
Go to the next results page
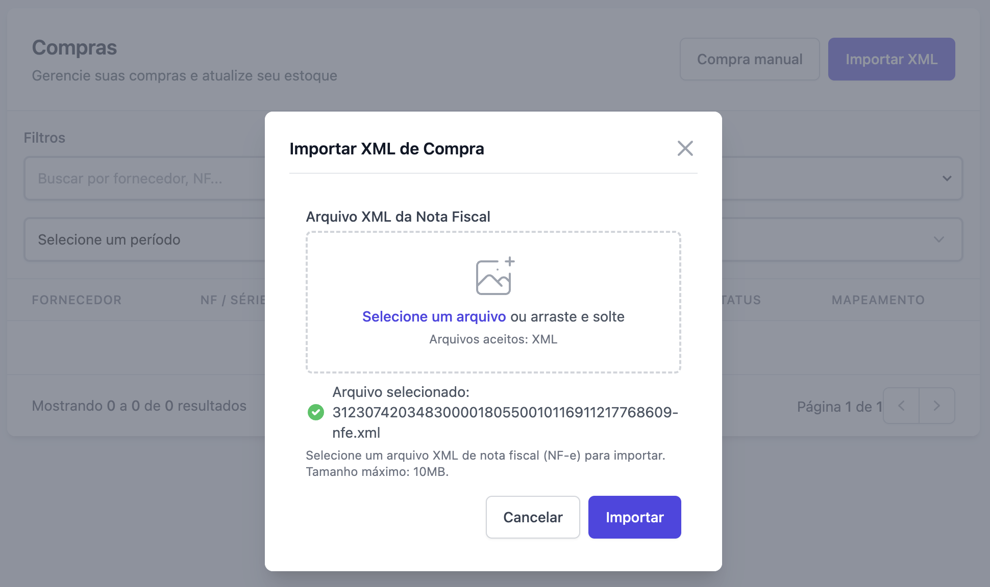[x=936, y=406]
